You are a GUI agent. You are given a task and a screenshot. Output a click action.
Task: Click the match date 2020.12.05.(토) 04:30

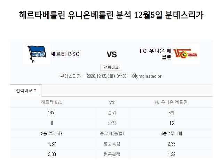tap(106, 76)
